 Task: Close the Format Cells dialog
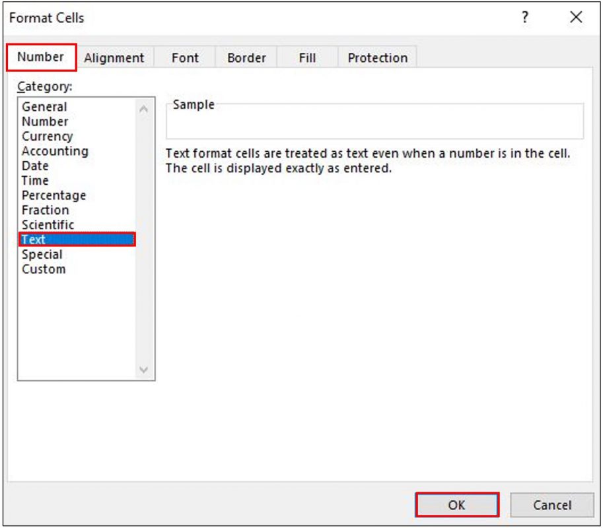coord(576,17)
